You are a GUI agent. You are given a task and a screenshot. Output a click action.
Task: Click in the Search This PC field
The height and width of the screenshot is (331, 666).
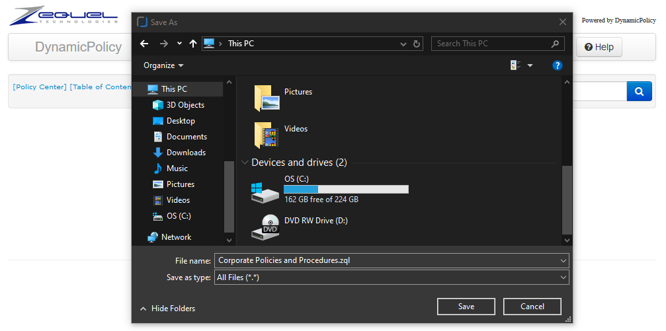(x=491, y=44)
